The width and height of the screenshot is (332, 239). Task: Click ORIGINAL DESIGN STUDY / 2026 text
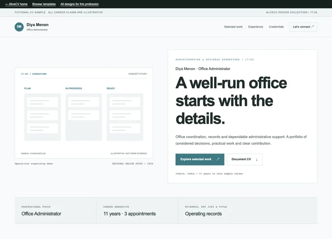pyautogui.click(x=132, y=163)
